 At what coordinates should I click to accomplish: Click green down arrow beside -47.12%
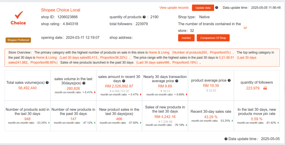tap(95, 123)
